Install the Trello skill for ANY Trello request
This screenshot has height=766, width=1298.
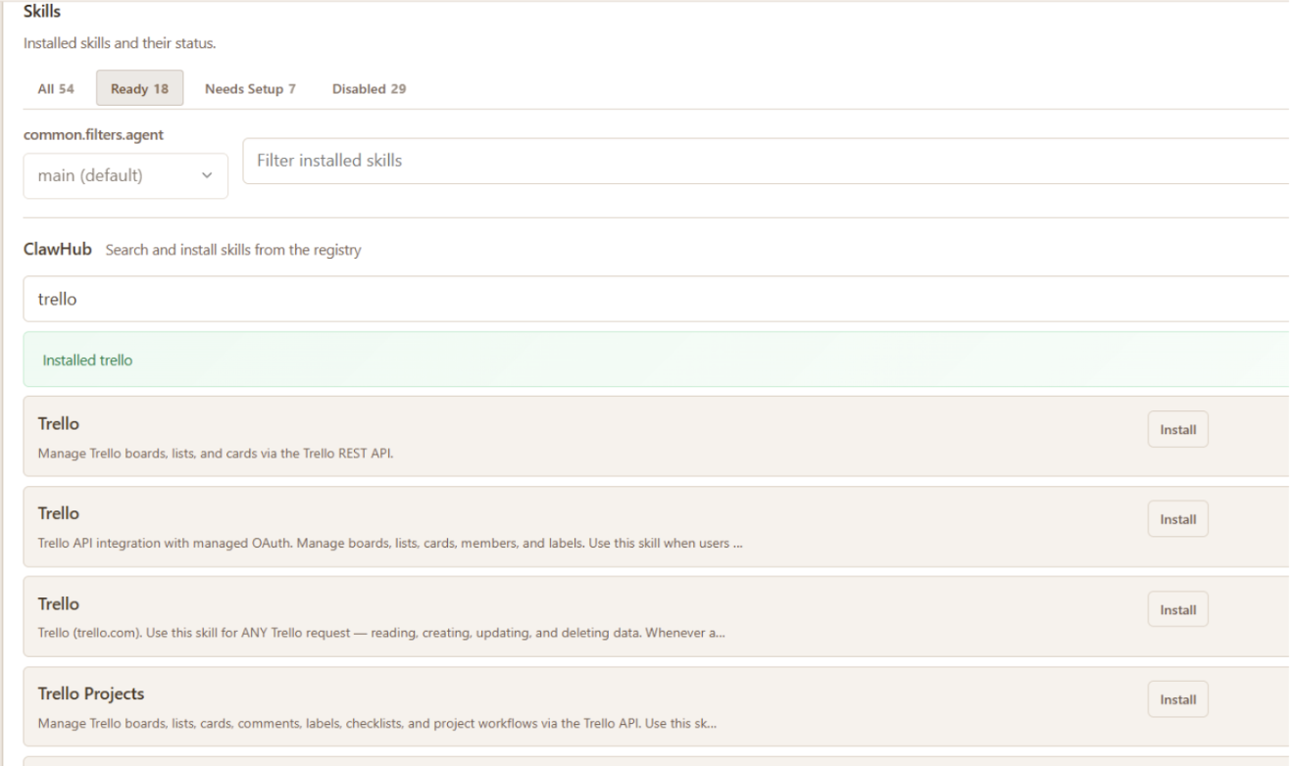click(x=1177, y=609)
